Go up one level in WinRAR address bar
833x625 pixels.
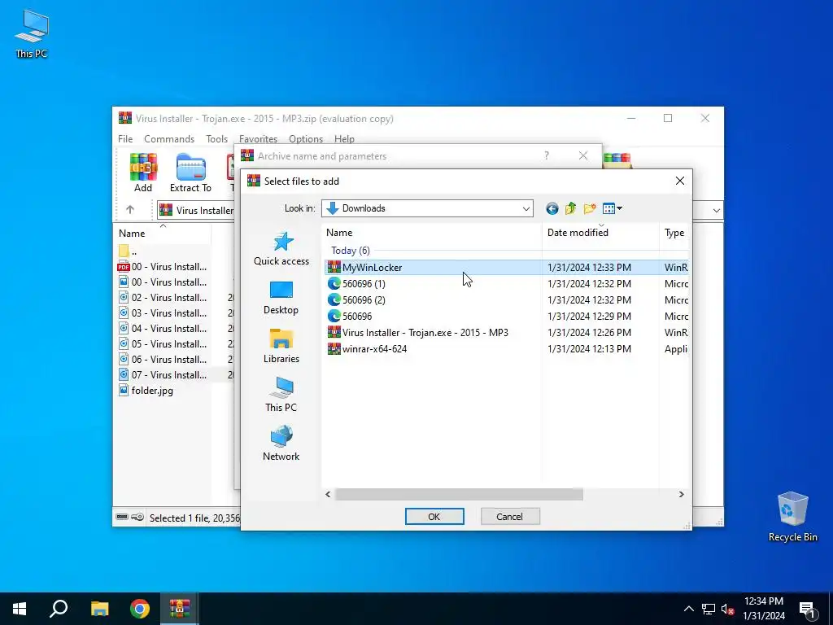pos(130,210)
